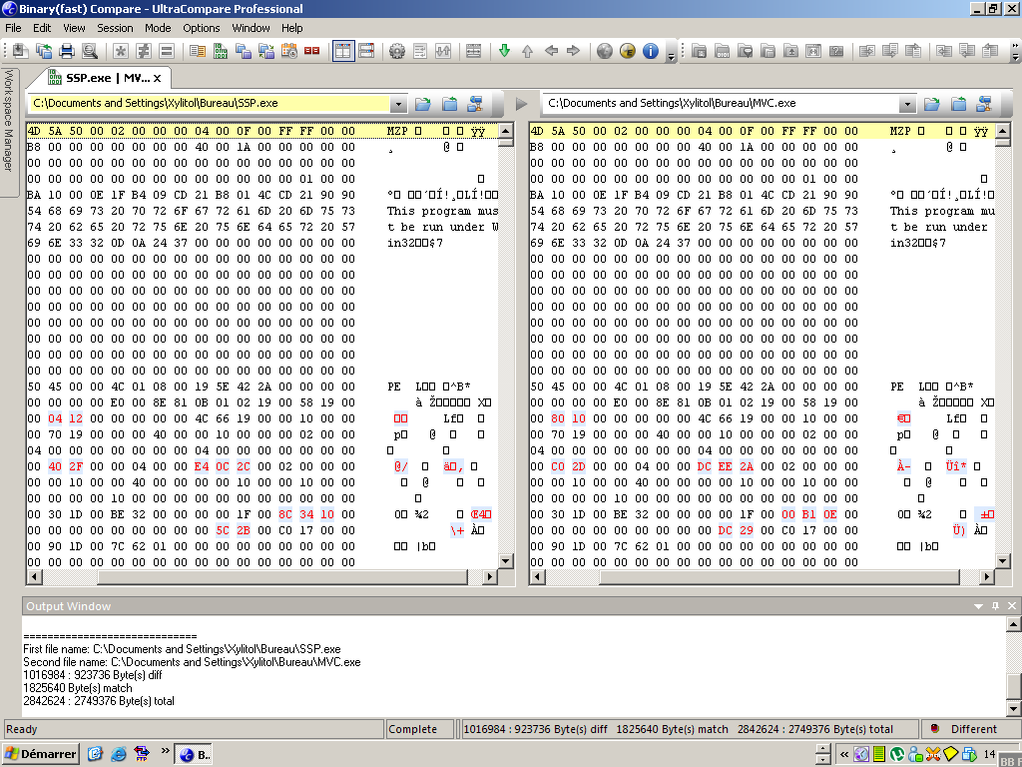
Task: Switch to Text Compare mode icon
Action: pos(198,51)
